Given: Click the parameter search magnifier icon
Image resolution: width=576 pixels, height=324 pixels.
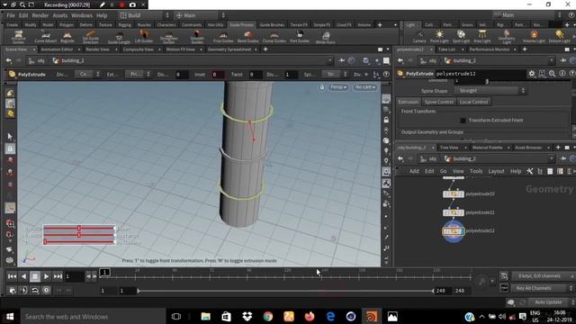Looking at the screenshot, I should [552, 74].
